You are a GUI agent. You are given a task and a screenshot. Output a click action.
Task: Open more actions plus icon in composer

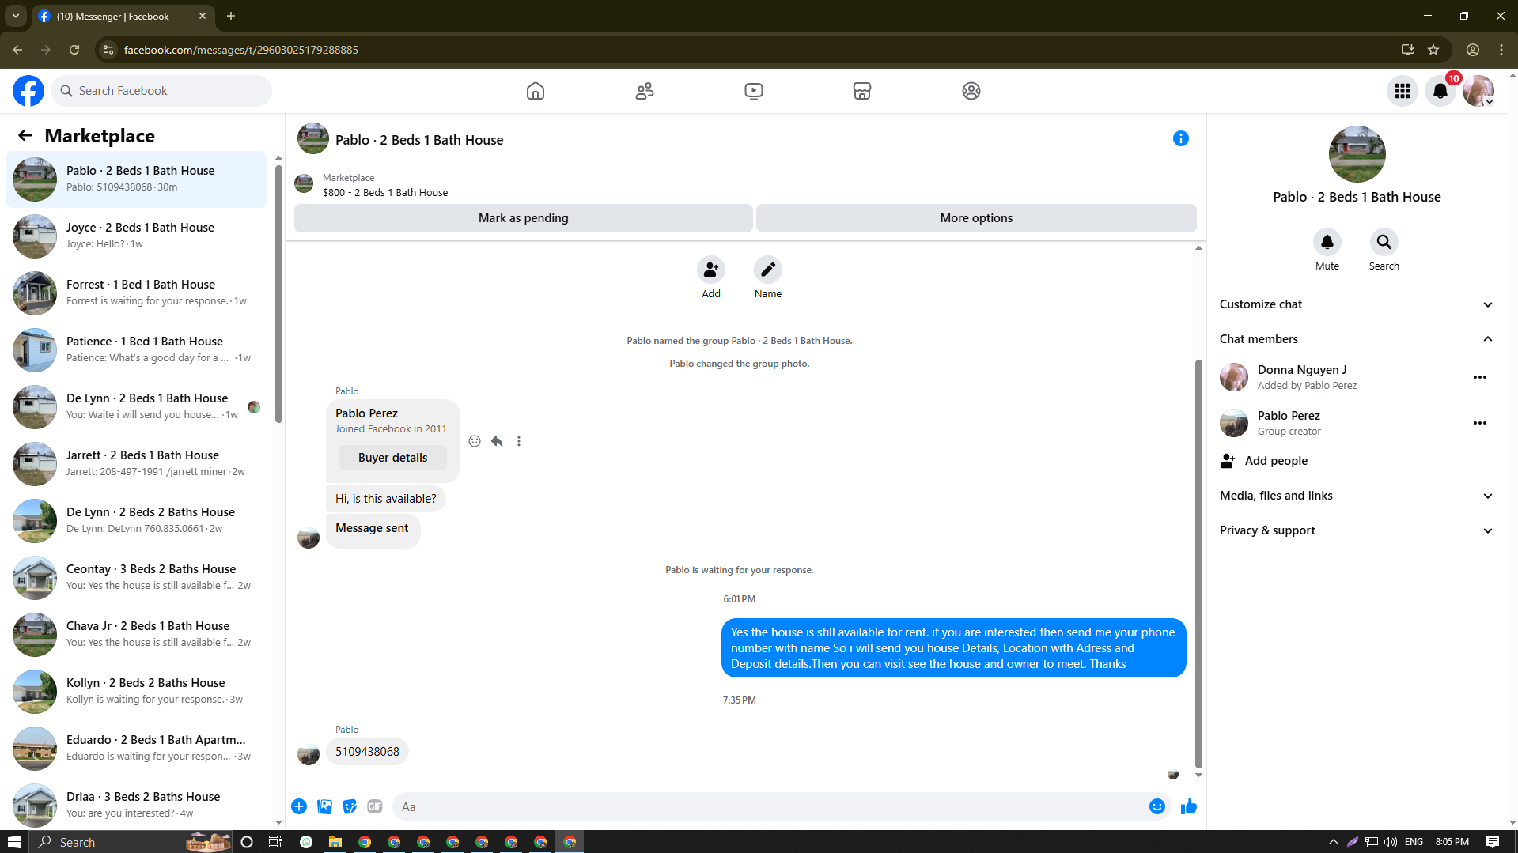point(299,806)
